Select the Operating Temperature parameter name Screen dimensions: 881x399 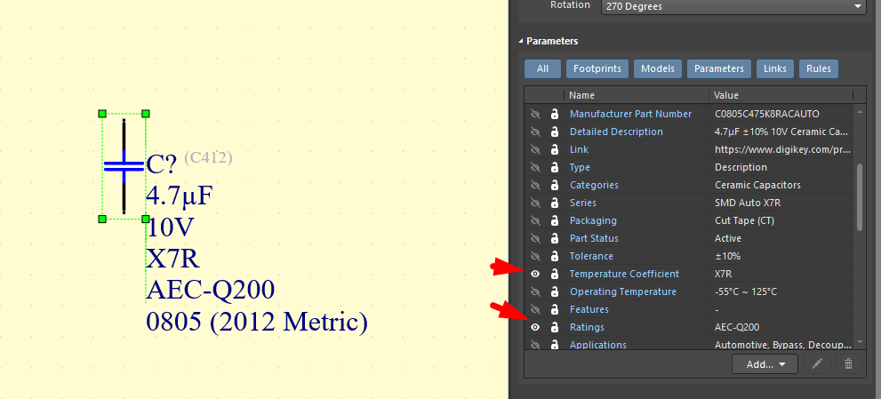[x=623, y=291]
